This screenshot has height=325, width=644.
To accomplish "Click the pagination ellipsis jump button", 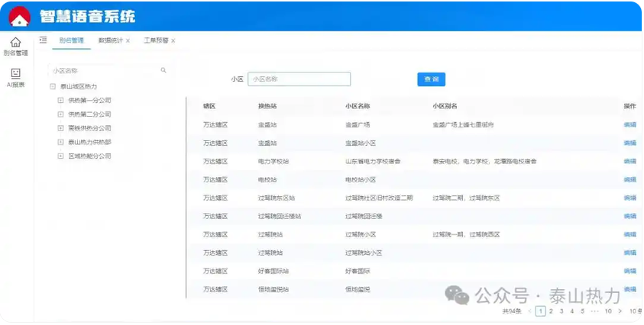I will click(594, 311).
